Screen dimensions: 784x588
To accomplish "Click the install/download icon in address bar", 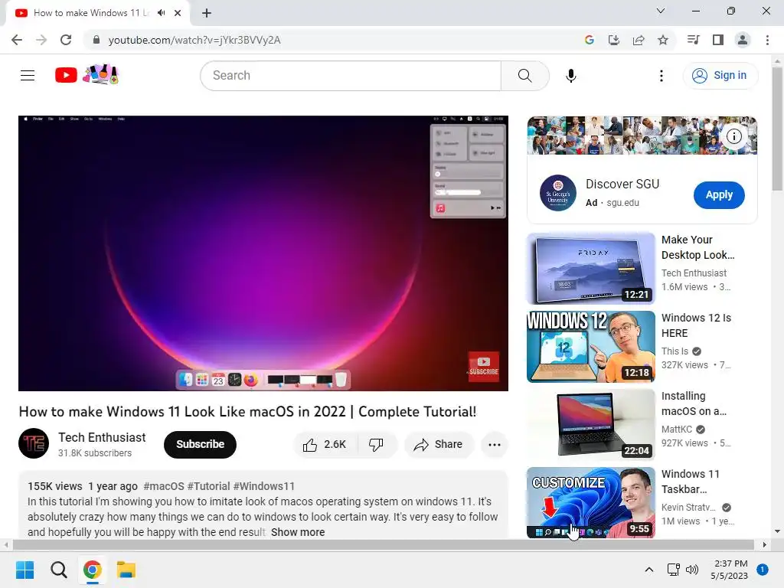I will tap(614, 40).
